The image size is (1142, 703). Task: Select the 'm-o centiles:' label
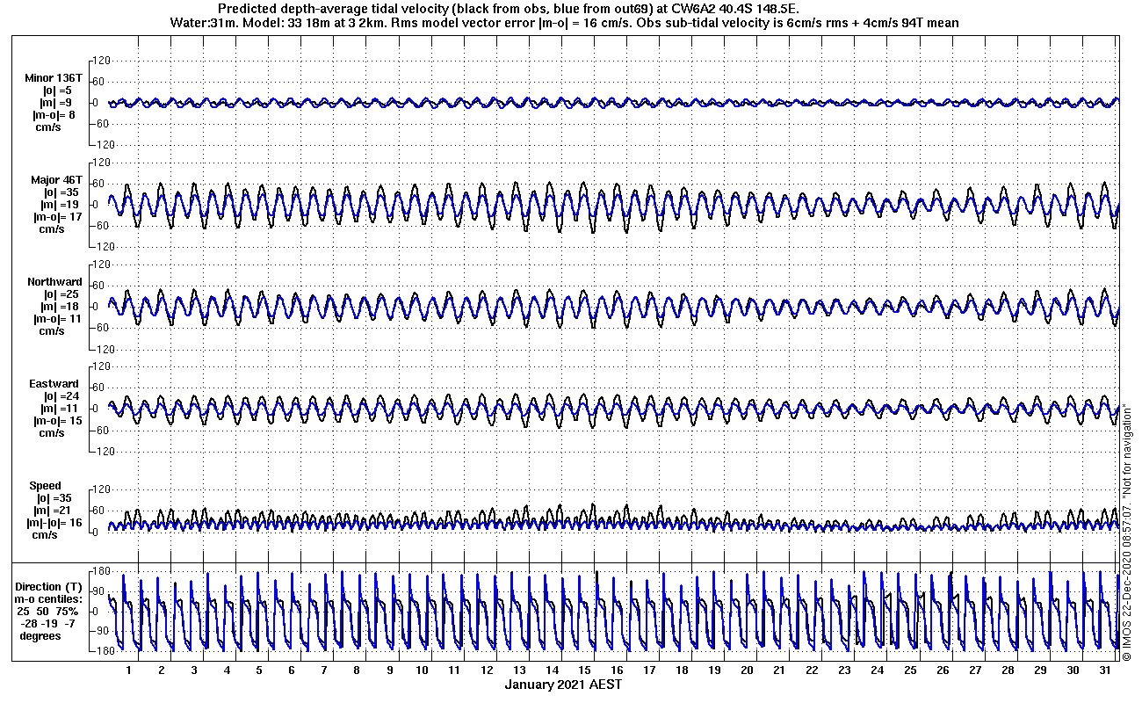tap(49, 599)
